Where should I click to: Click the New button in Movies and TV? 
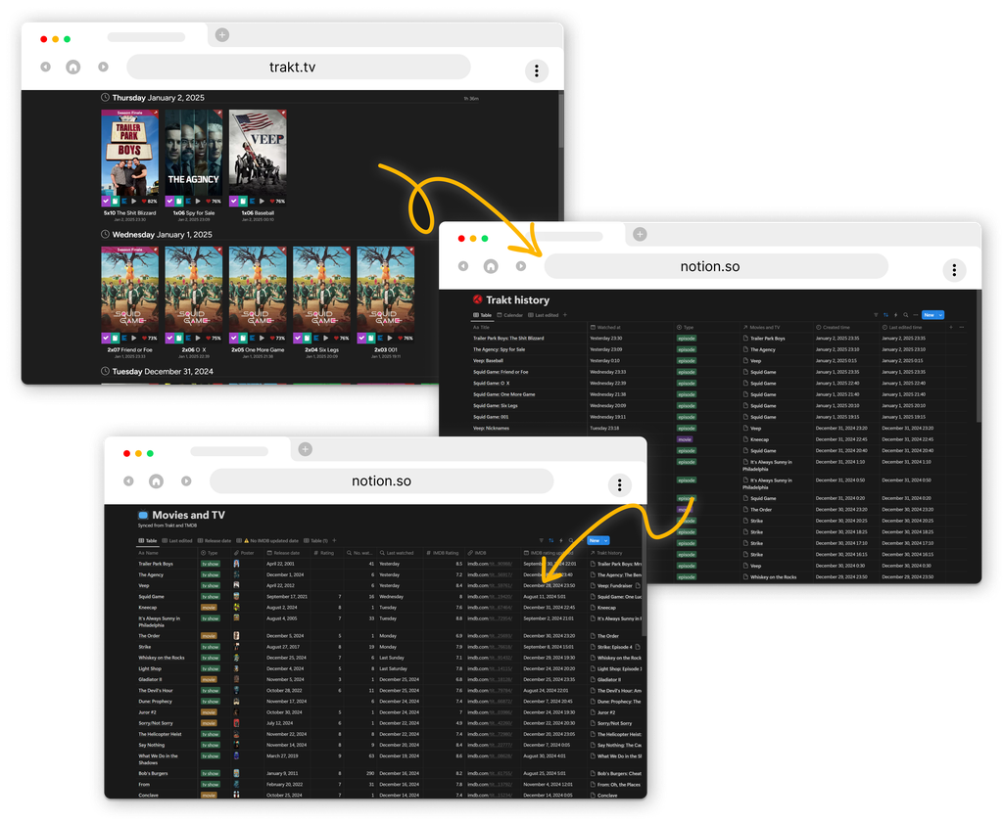pos(595,540)
